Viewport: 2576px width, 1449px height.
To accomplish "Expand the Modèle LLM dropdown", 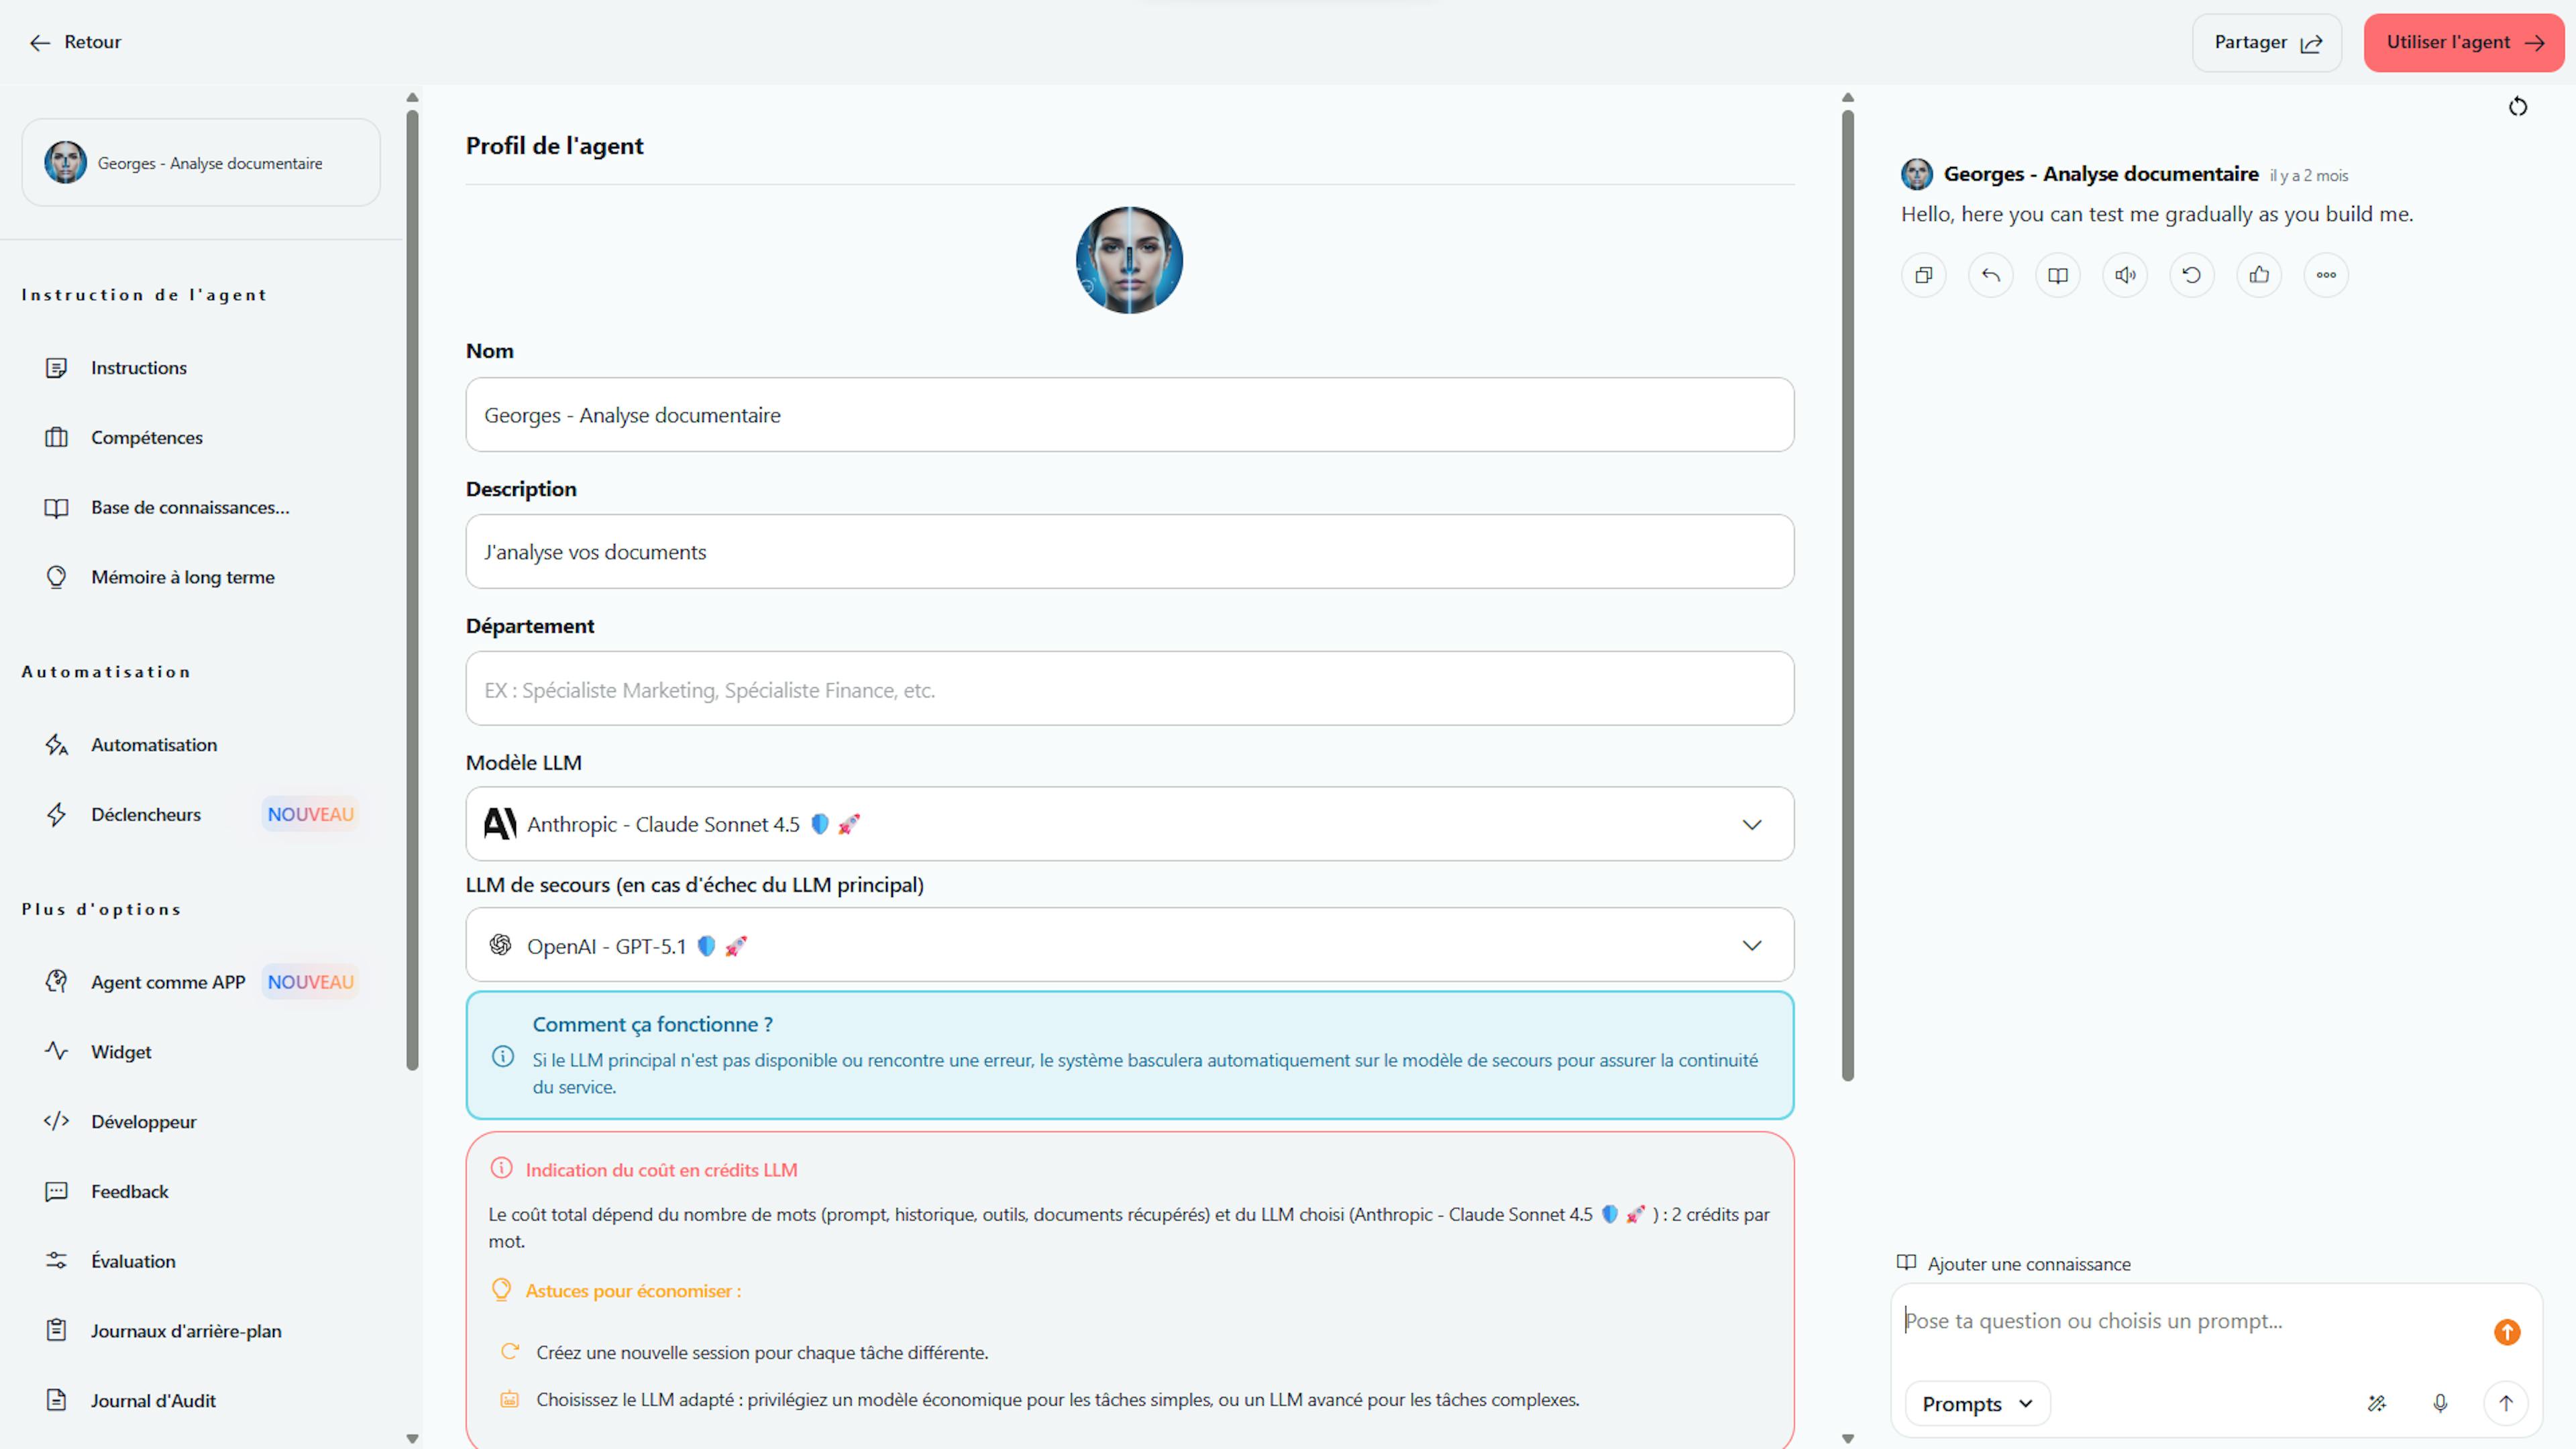I will click(1129, 824).
